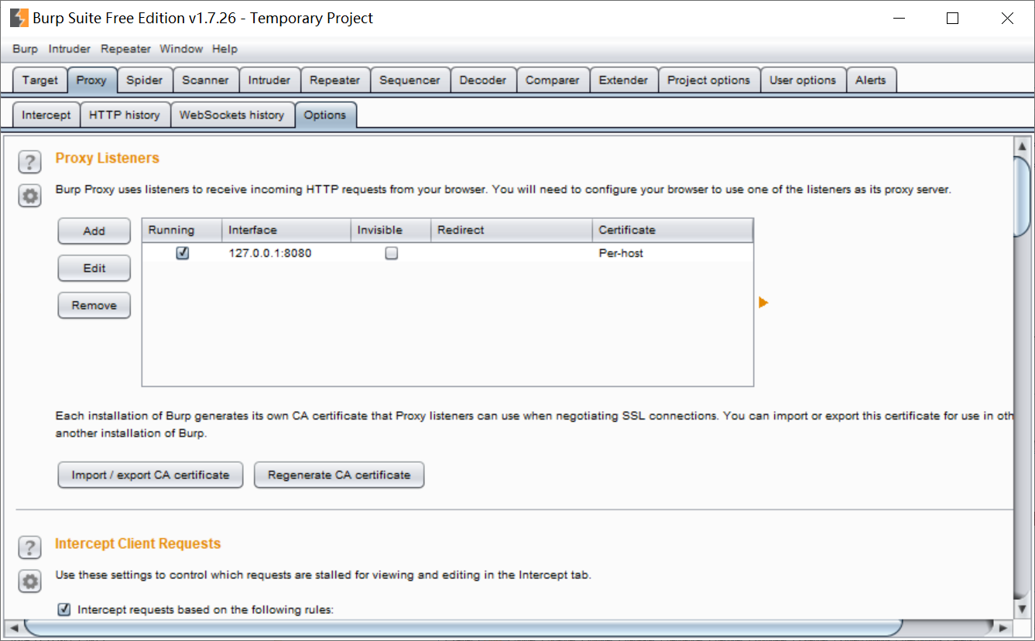The width and height of the screenshot is (1035, 641).
Task: Open help for Intercept Client Requests section
Action: pos(29,547)
